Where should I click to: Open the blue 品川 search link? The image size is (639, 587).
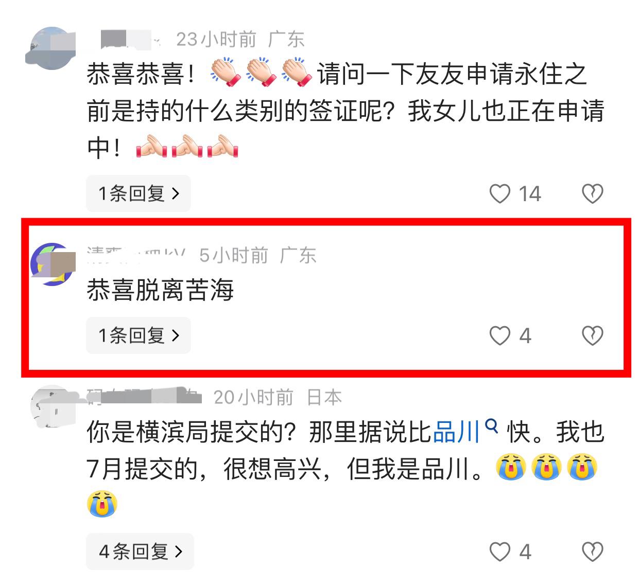(x=457, y=432)
